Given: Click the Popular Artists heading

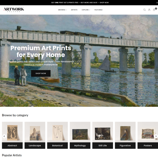Looking at the screenshot, I should click(x=12, y=155).
